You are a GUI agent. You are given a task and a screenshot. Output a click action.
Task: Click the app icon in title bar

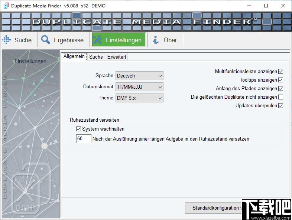[6, 6]
